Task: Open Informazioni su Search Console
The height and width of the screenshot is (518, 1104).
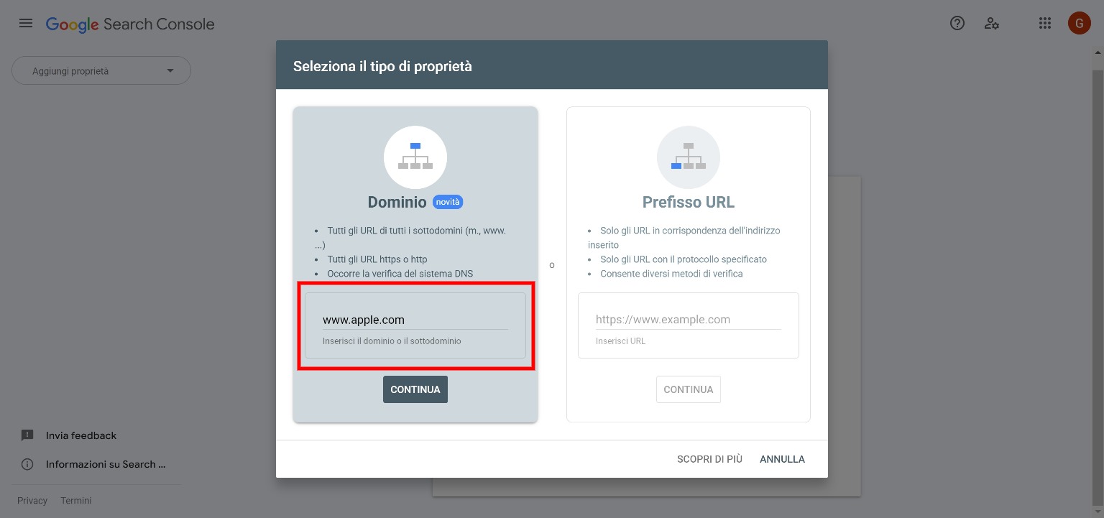Action: coord(106,464)
